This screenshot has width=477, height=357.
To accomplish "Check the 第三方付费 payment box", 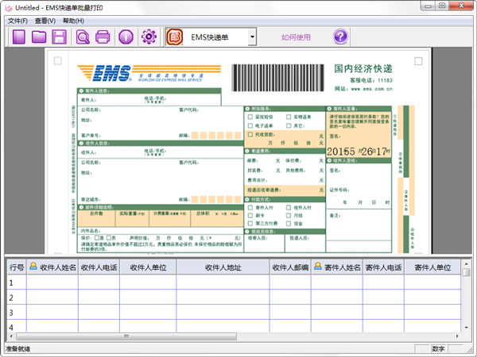I will 250,224.
